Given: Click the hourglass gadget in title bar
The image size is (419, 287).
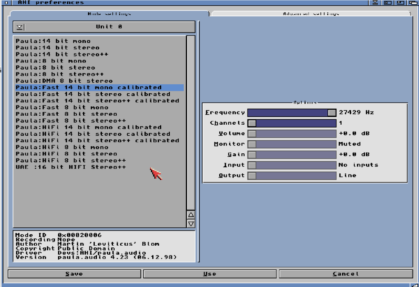Looking at the screenshot, I should tap(375, 3).
